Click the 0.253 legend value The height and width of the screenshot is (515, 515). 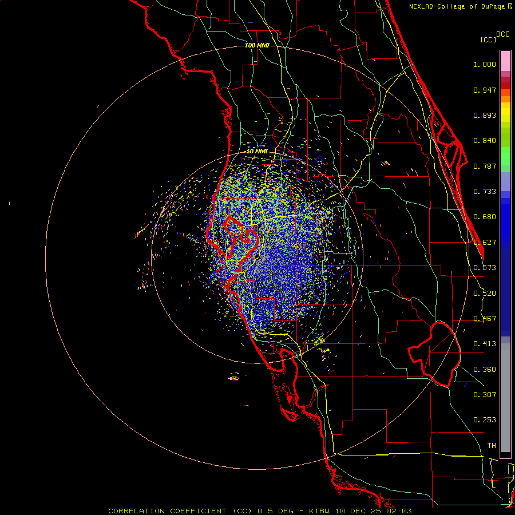[485, 420]
